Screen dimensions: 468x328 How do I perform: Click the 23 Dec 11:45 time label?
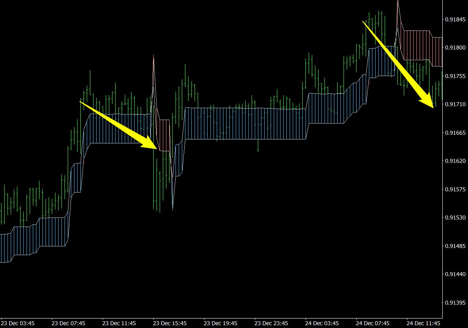(119, 323)
